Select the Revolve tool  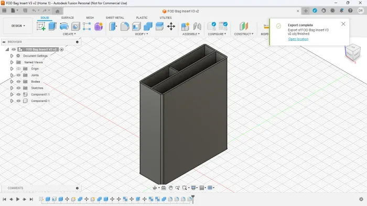[x=64, y=26]
